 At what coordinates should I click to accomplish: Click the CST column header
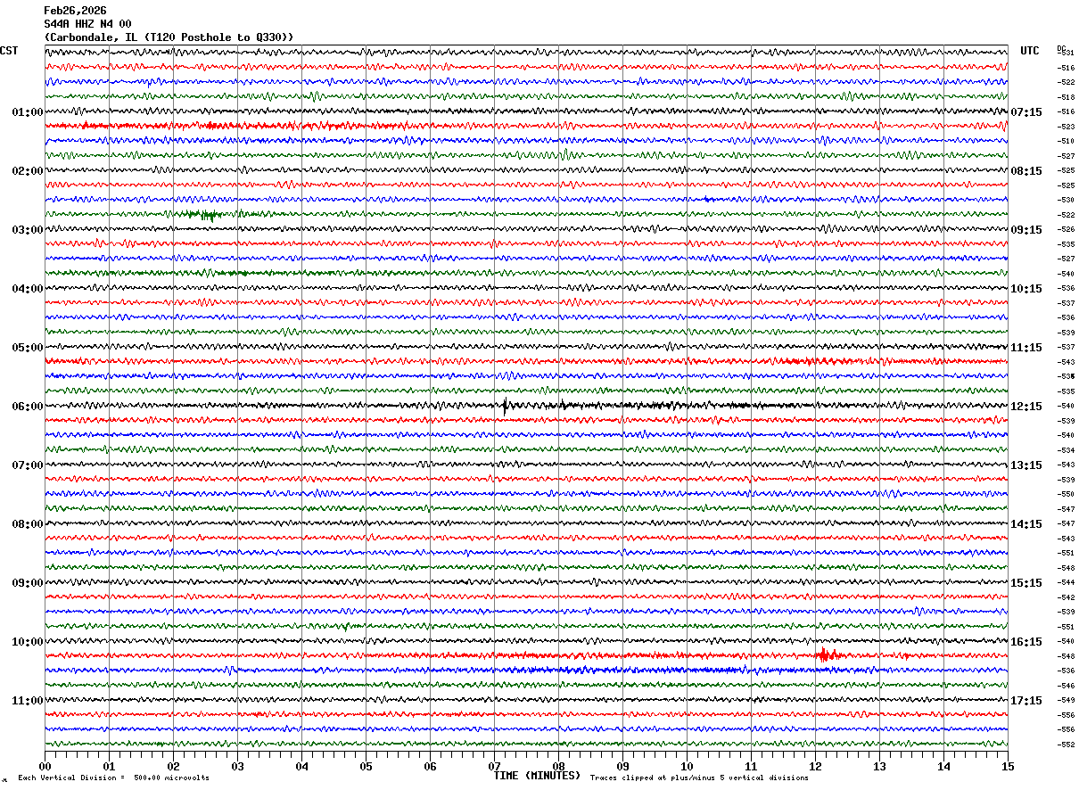(x=9, y=51)
